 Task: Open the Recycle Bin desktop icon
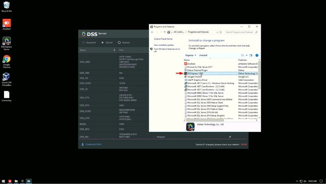tap(7, 7)
